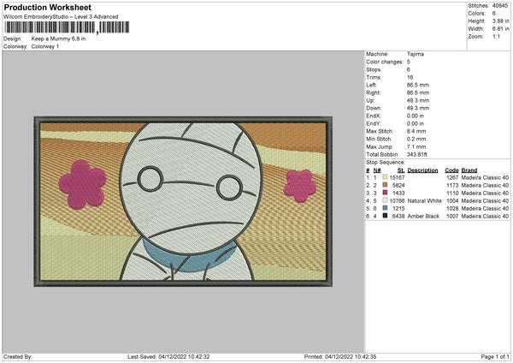Click the Machine value 'Tajima'
Image resolution: width=513 pixels, height=363 pixels.
[x=416, y=54]
